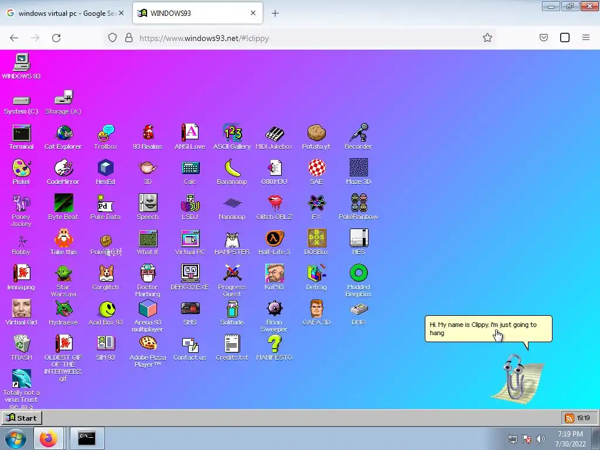Click the Windows taskbar clock

[x=571, y=439]
